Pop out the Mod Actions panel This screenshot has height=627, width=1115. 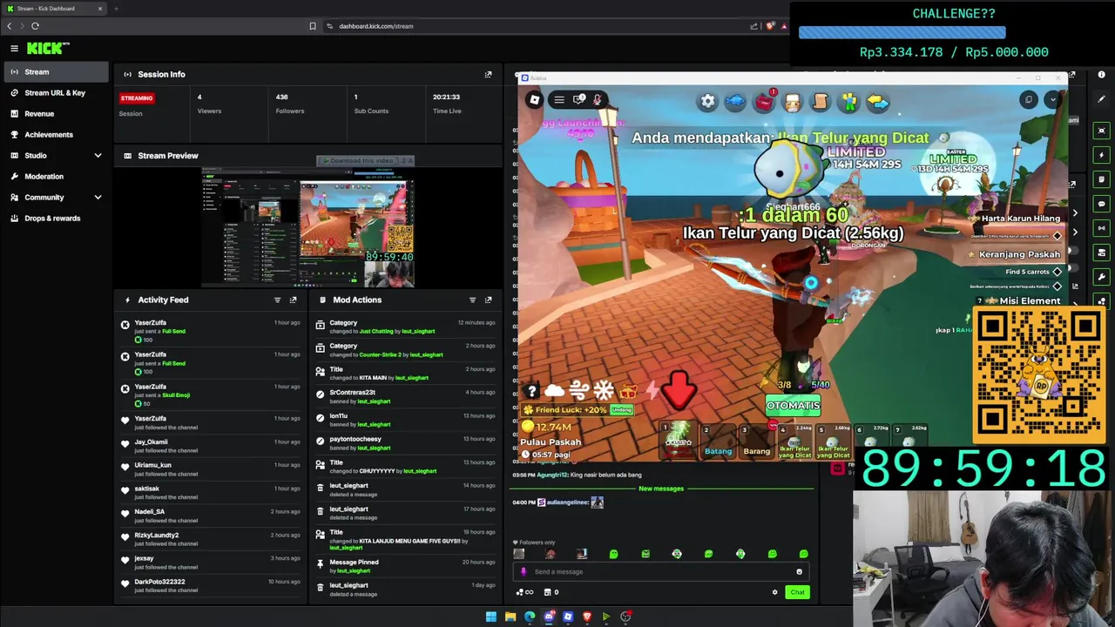pos(488,300)
